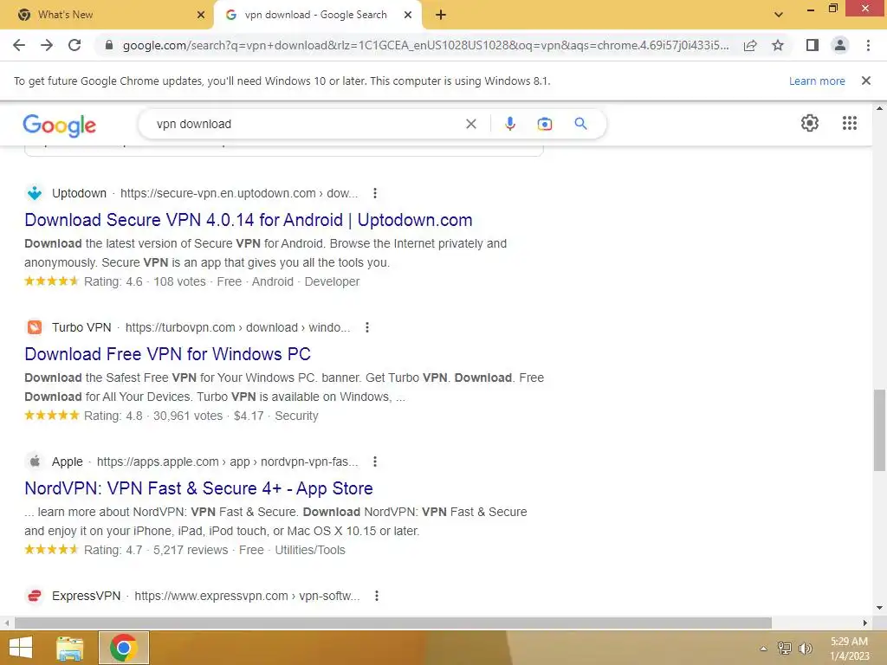
Task: Open Download Free VPN for Windows PC link
Action: 167,354
